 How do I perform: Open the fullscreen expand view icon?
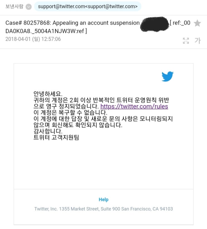pyautogui.click(x=186, y=40)
